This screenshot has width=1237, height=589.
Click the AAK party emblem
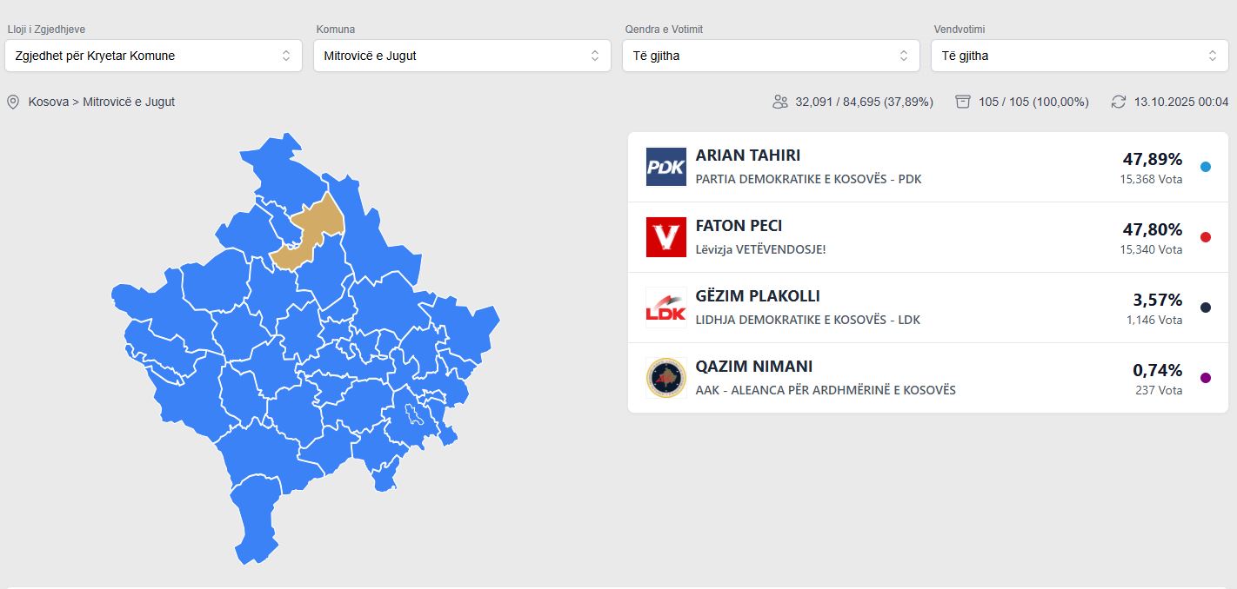[x=665, y=378]
